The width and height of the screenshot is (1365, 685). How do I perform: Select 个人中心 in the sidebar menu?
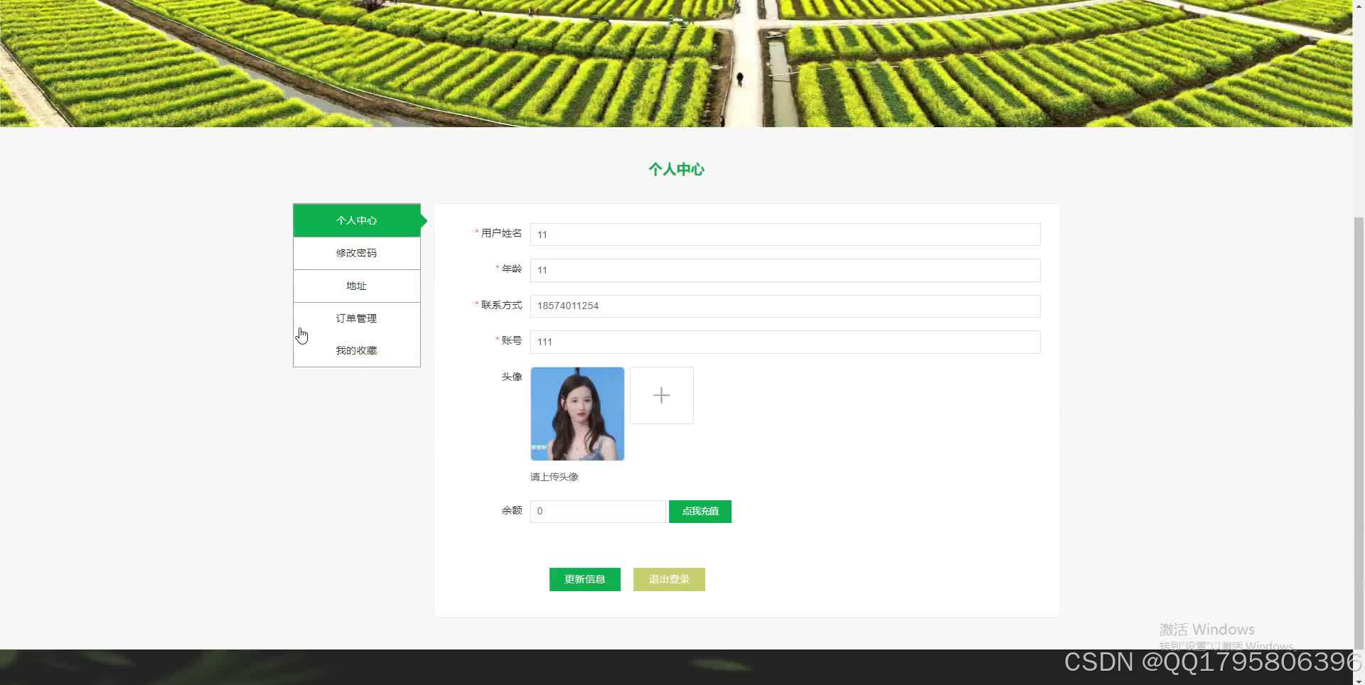356,220
